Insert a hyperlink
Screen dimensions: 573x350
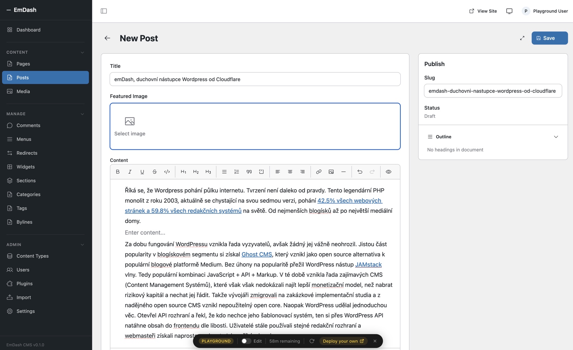coord(319,172)
